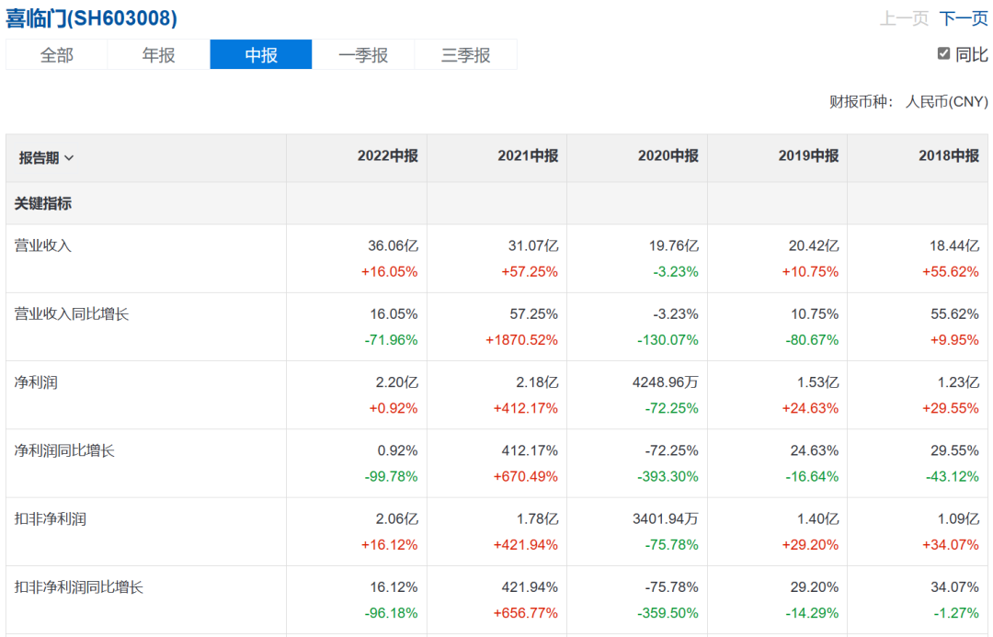Click the 2022中报 column header
This screenshot has height=637, width=993.
(387, 156)
